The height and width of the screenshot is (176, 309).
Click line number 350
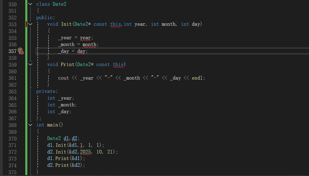(13, 4)
